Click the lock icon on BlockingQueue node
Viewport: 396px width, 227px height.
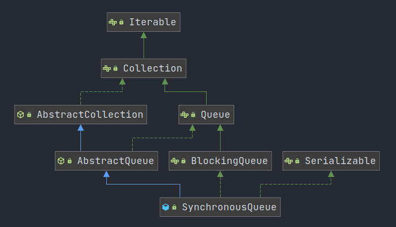pos(183,161)
